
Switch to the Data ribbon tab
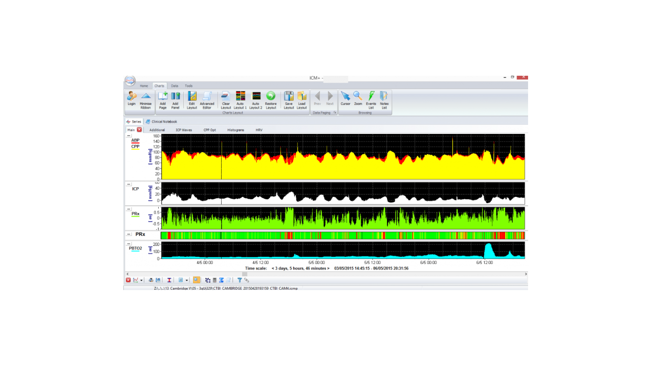coord(174,86)
